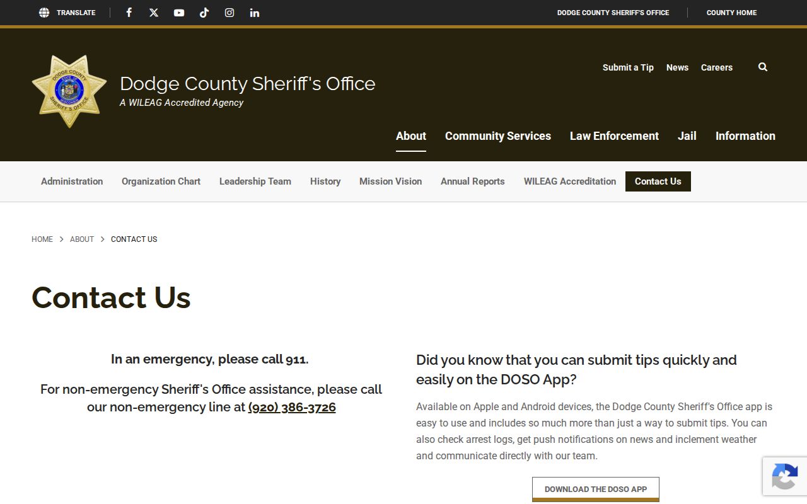Click the globe Translate icon
This screenshot has height=504, width=807.
click(44, 13)
